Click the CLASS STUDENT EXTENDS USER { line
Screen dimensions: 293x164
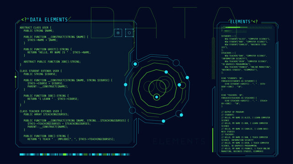click(x=41, y=71)
